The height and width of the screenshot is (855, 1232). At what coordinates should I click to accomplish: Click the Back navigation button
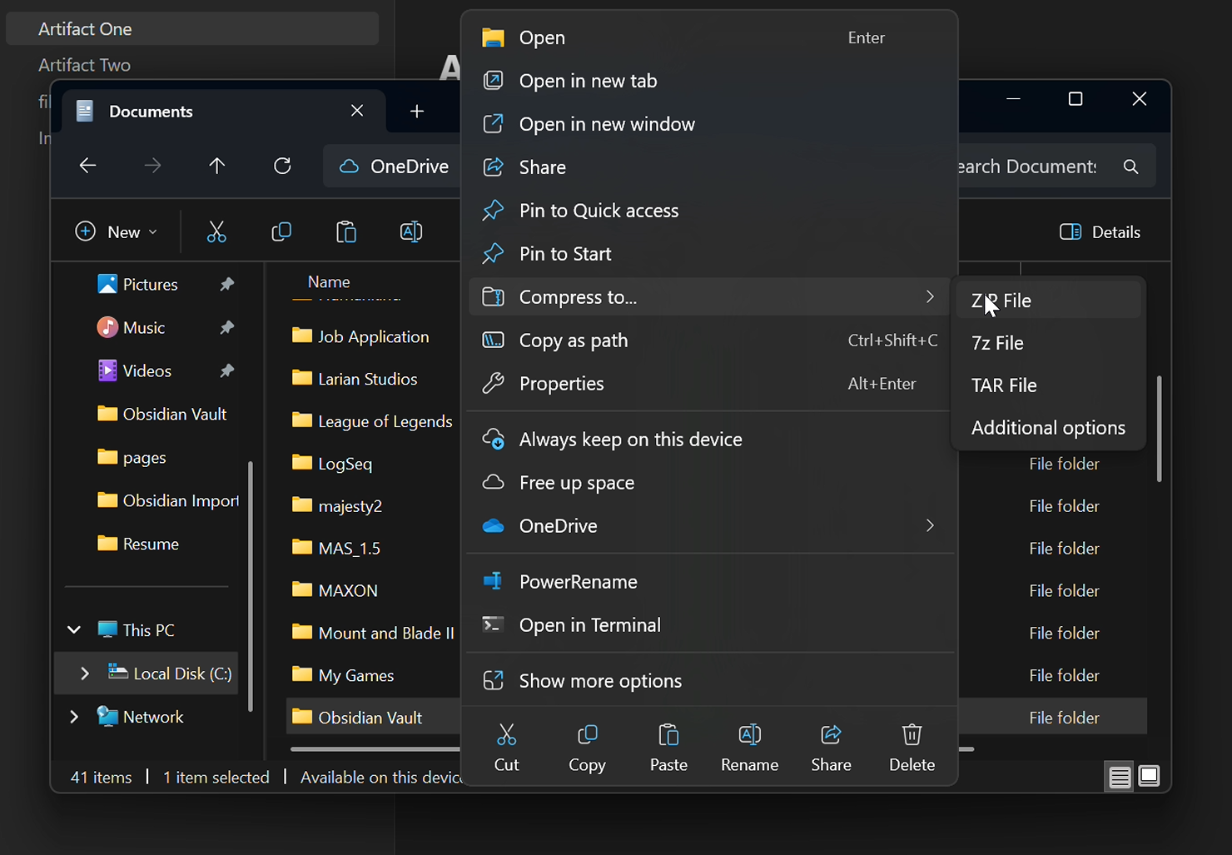(x=87, y=166)
